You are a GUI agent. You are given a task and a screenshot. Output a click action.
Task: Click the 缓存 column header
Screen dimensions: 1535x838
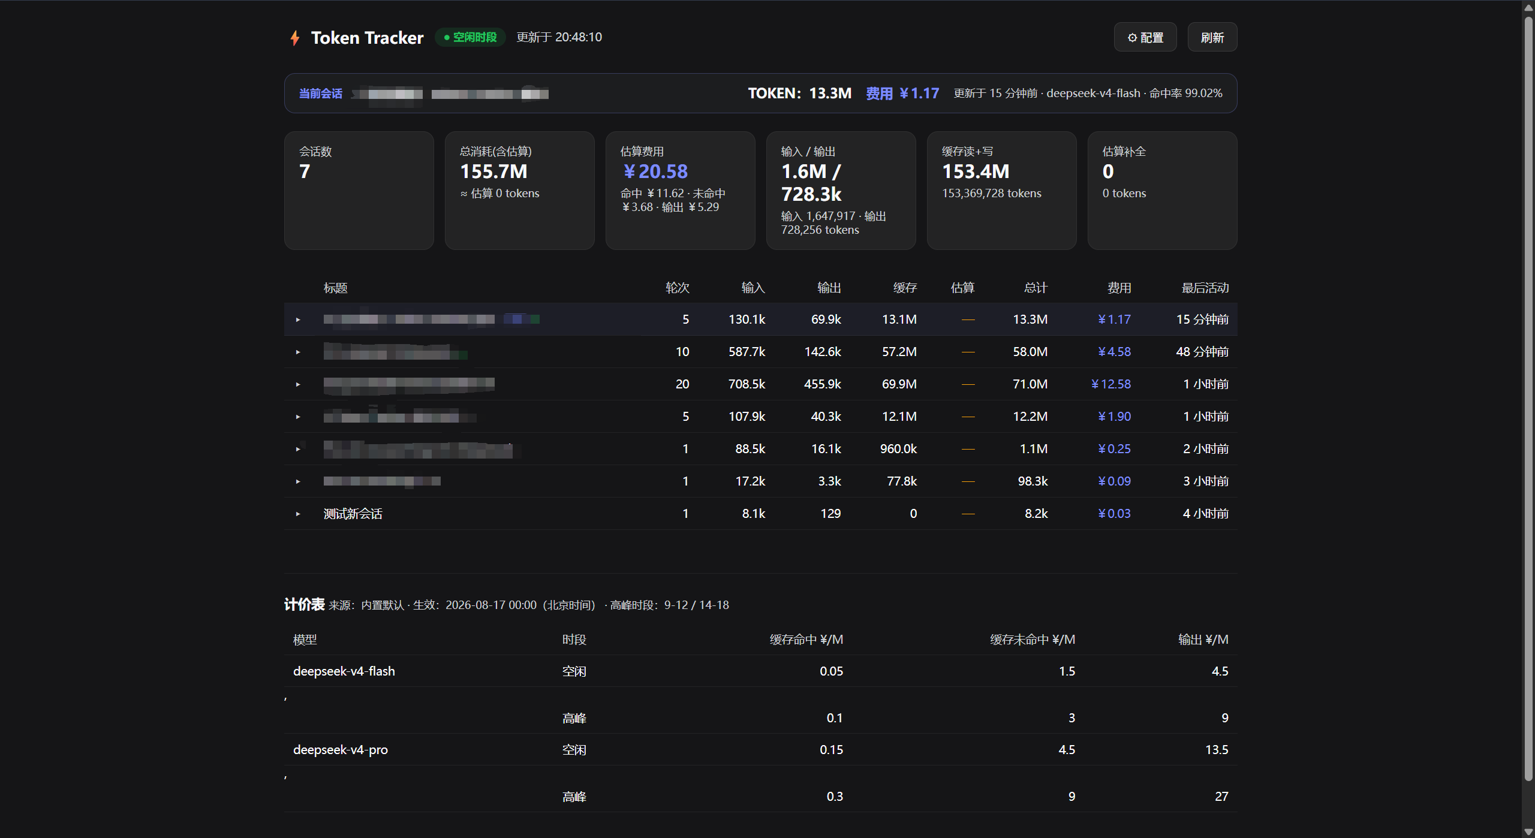point(905,288)
